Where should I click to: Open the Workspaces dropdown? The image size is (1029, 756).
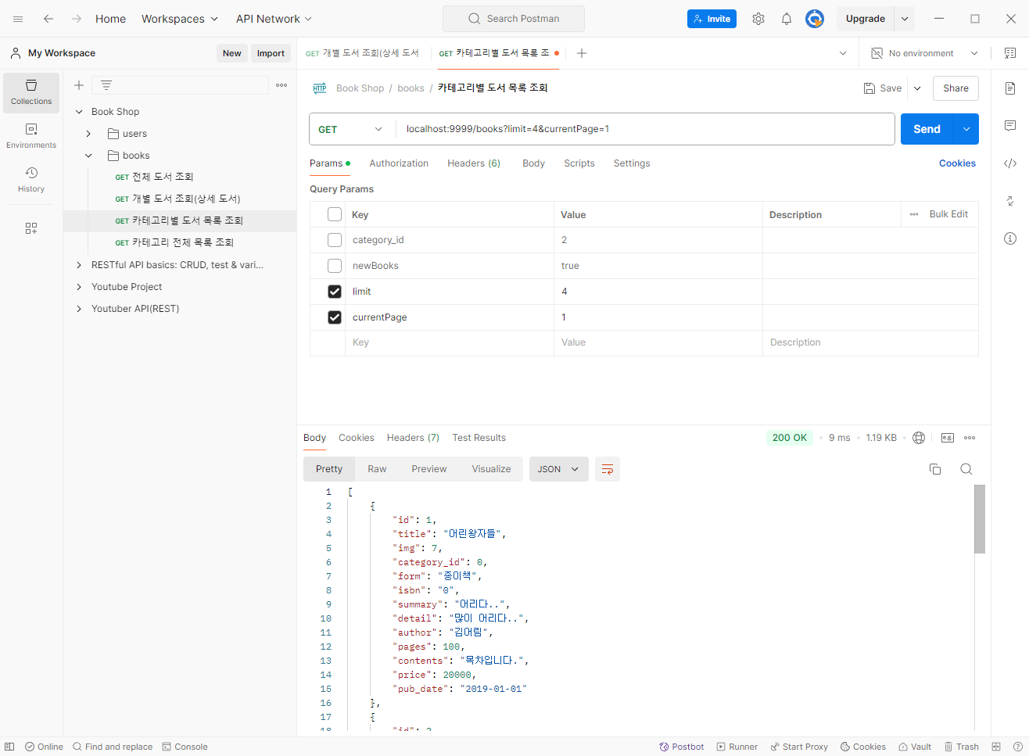pos(180,19)
